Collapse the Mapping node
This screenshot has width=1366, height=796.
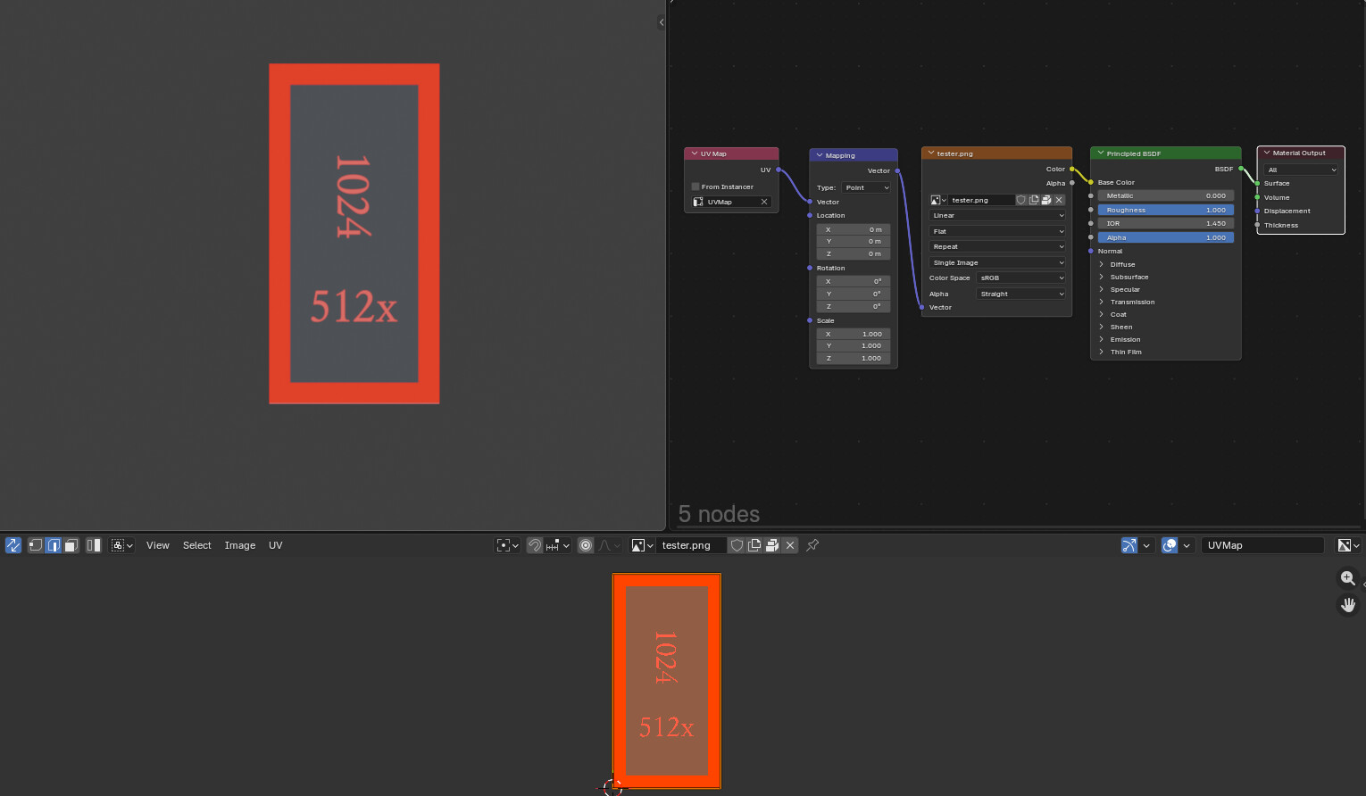pyautogui.click(x=820, y=155)
